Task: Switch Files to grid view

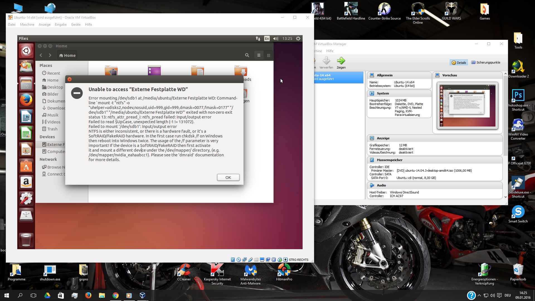Action: click(269, 55)
